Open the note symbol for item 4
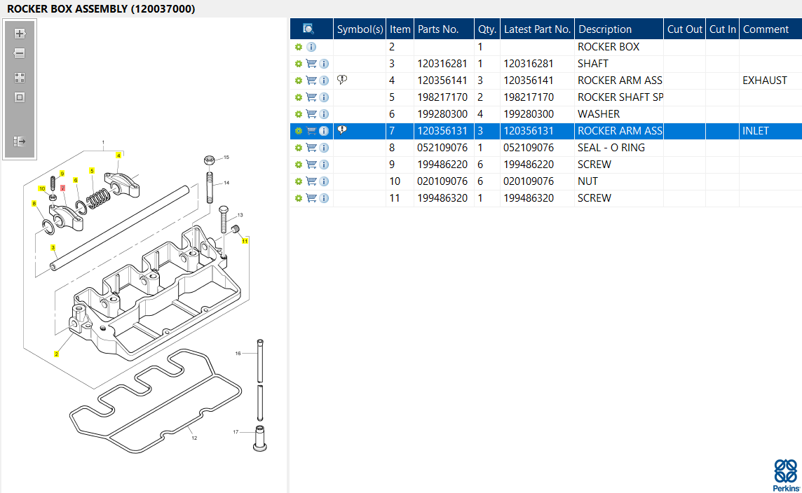The width and height of the screenshot is (802, 493). point(342,80)
